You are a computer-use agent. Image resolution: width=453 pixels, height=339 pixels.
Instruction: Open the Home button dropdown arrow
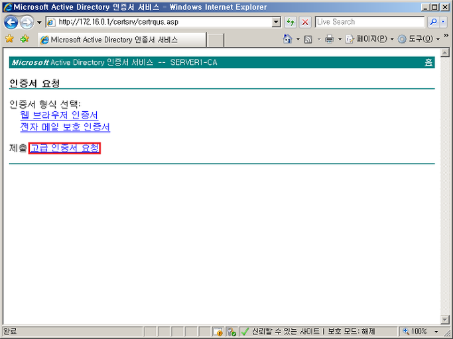[x=298, y=39]
